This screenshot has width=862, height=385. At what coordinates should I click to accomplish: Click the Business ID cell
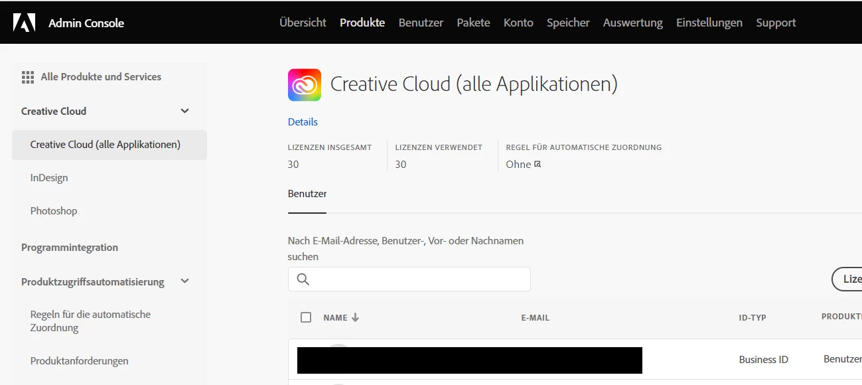coord(764,360)
